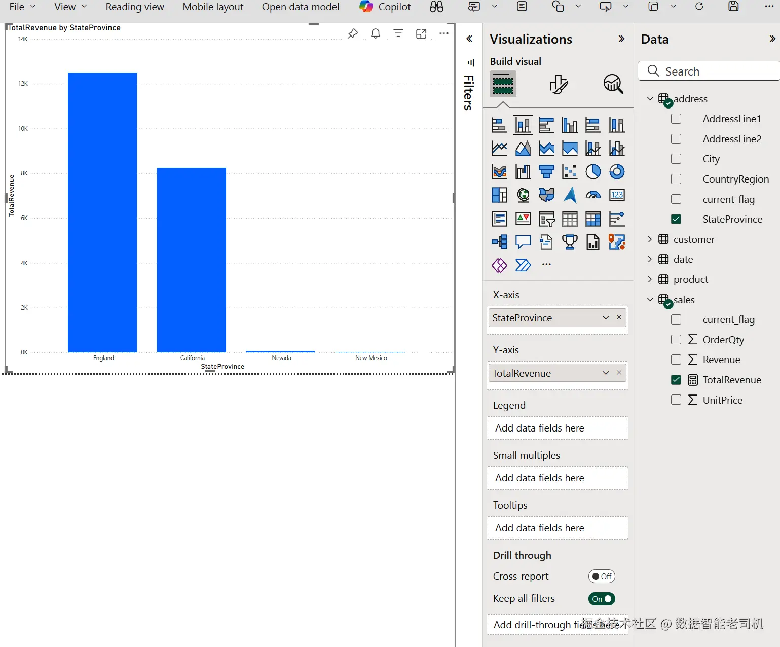Select the line chart visual
The height and width of the screenshot is (647, 780).
pyautogui.click(x=499, y=148)
